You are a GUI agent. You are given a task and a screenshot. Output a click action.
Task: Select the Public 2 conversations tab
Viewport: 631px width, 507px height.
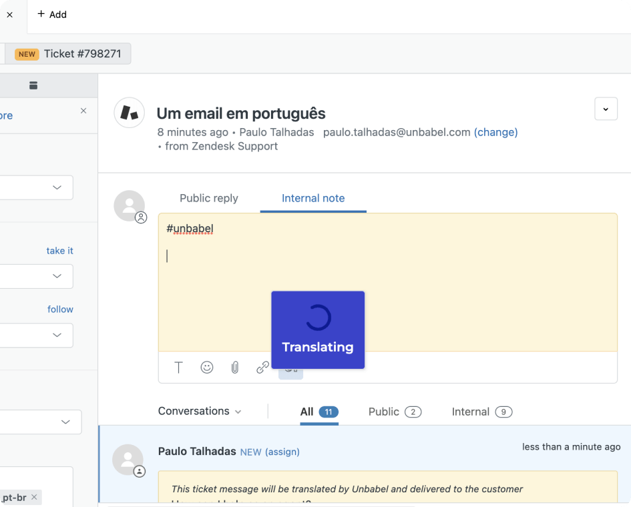[395, 412]
